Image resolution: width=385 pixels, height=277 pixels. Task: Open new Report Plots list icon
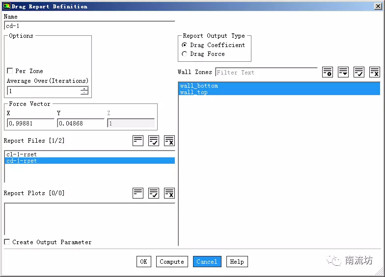(138, 193)
